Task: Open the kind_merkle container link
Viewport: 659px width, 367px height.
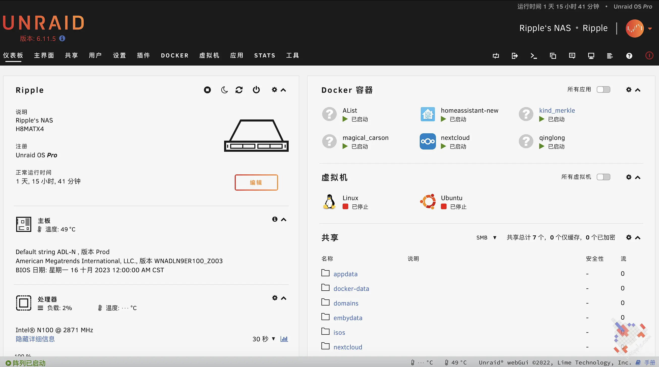Action: (557, 110)
